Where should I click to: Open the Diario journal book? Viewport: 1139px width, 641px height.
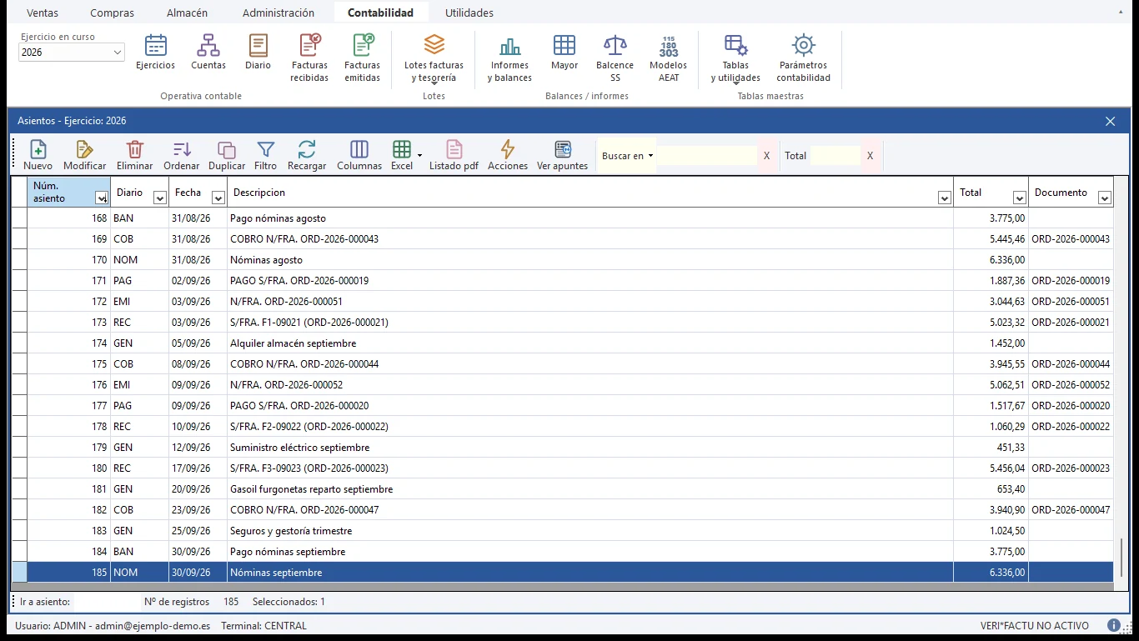[258, 52]
